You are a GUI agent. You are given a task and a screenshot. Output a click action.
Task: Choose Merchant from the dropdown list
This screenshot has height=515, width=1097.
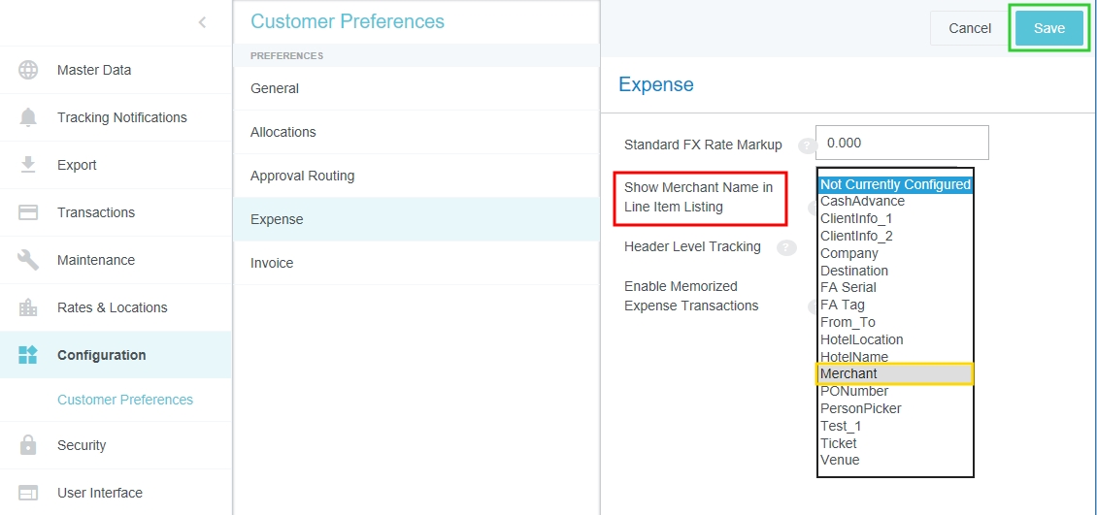click(x=893, y=374)
